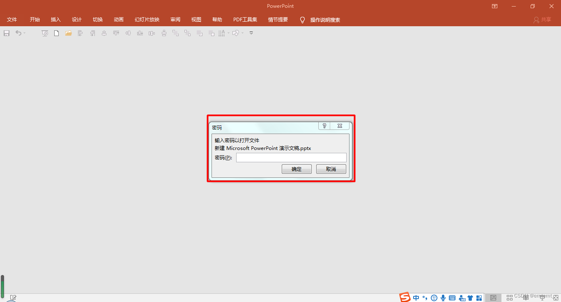The height and width of the screenshot is (302, 561).
Task: Switch to the 插入 tab
Action: (56, 20)
